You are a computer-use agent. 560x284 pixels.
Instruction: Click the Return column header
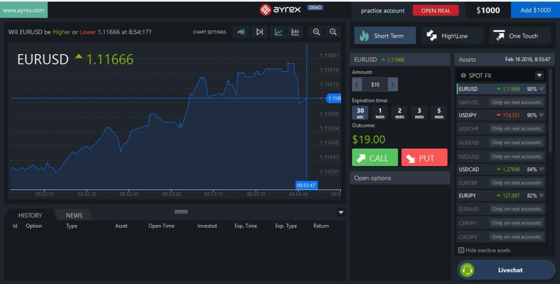pyautogui.click(x=320, y=226)
